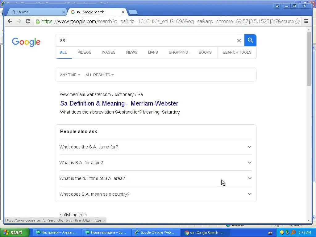Clear the search query with the X icon
The width and height of the screenshot is (316, 237).
click(x=239, y=40)
